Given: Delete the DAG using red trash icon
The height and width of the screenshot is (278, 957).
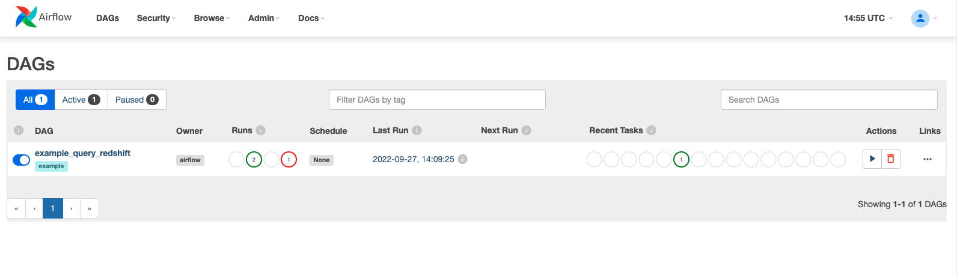Looking at the screenshot, I should pyautogui.click(x=891, y=159).
